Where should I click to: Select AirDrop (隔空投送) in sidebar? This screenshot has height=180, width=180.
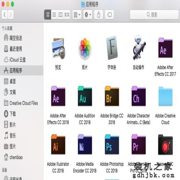click(x=22, y=38)
